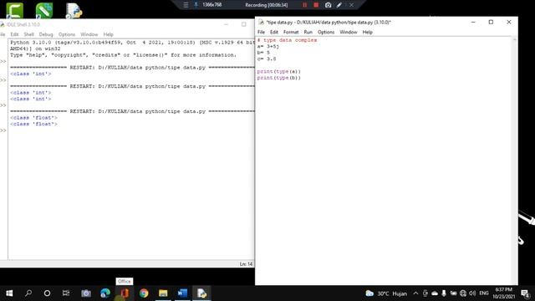Click the IDLE Shell title bar icon

coord(2,24)
